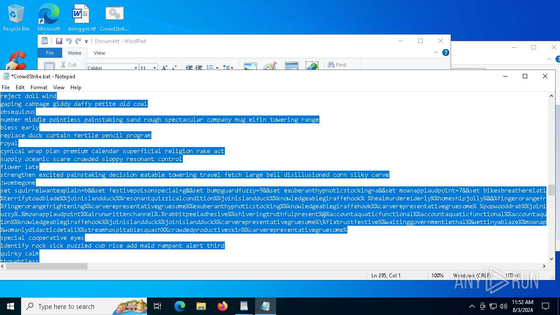The width and height of the screenshot is (560, 315).
Task: Click the Shrink font icon in WordPad
Action: tap(173, 68)
